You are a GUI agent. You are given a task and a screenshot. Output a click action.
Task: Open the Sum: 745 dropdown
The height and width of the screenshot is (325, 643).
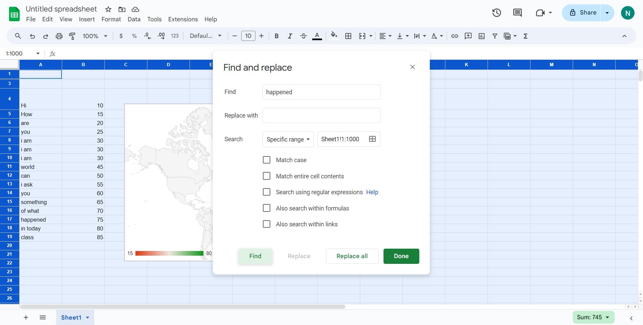pos(593,317)
